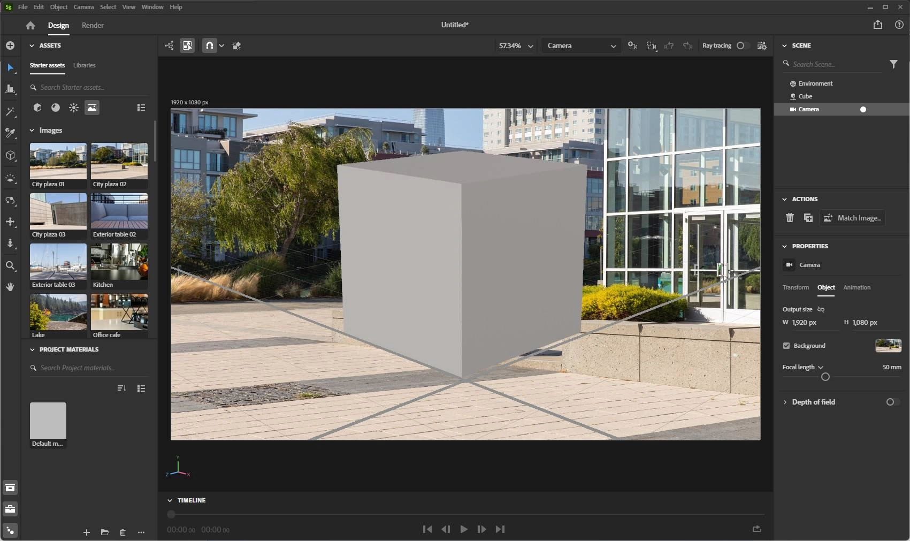The width and height of the screenshot is (910, 541).
Task: Pick the Pan camera tool
Action: coord(10,222)
